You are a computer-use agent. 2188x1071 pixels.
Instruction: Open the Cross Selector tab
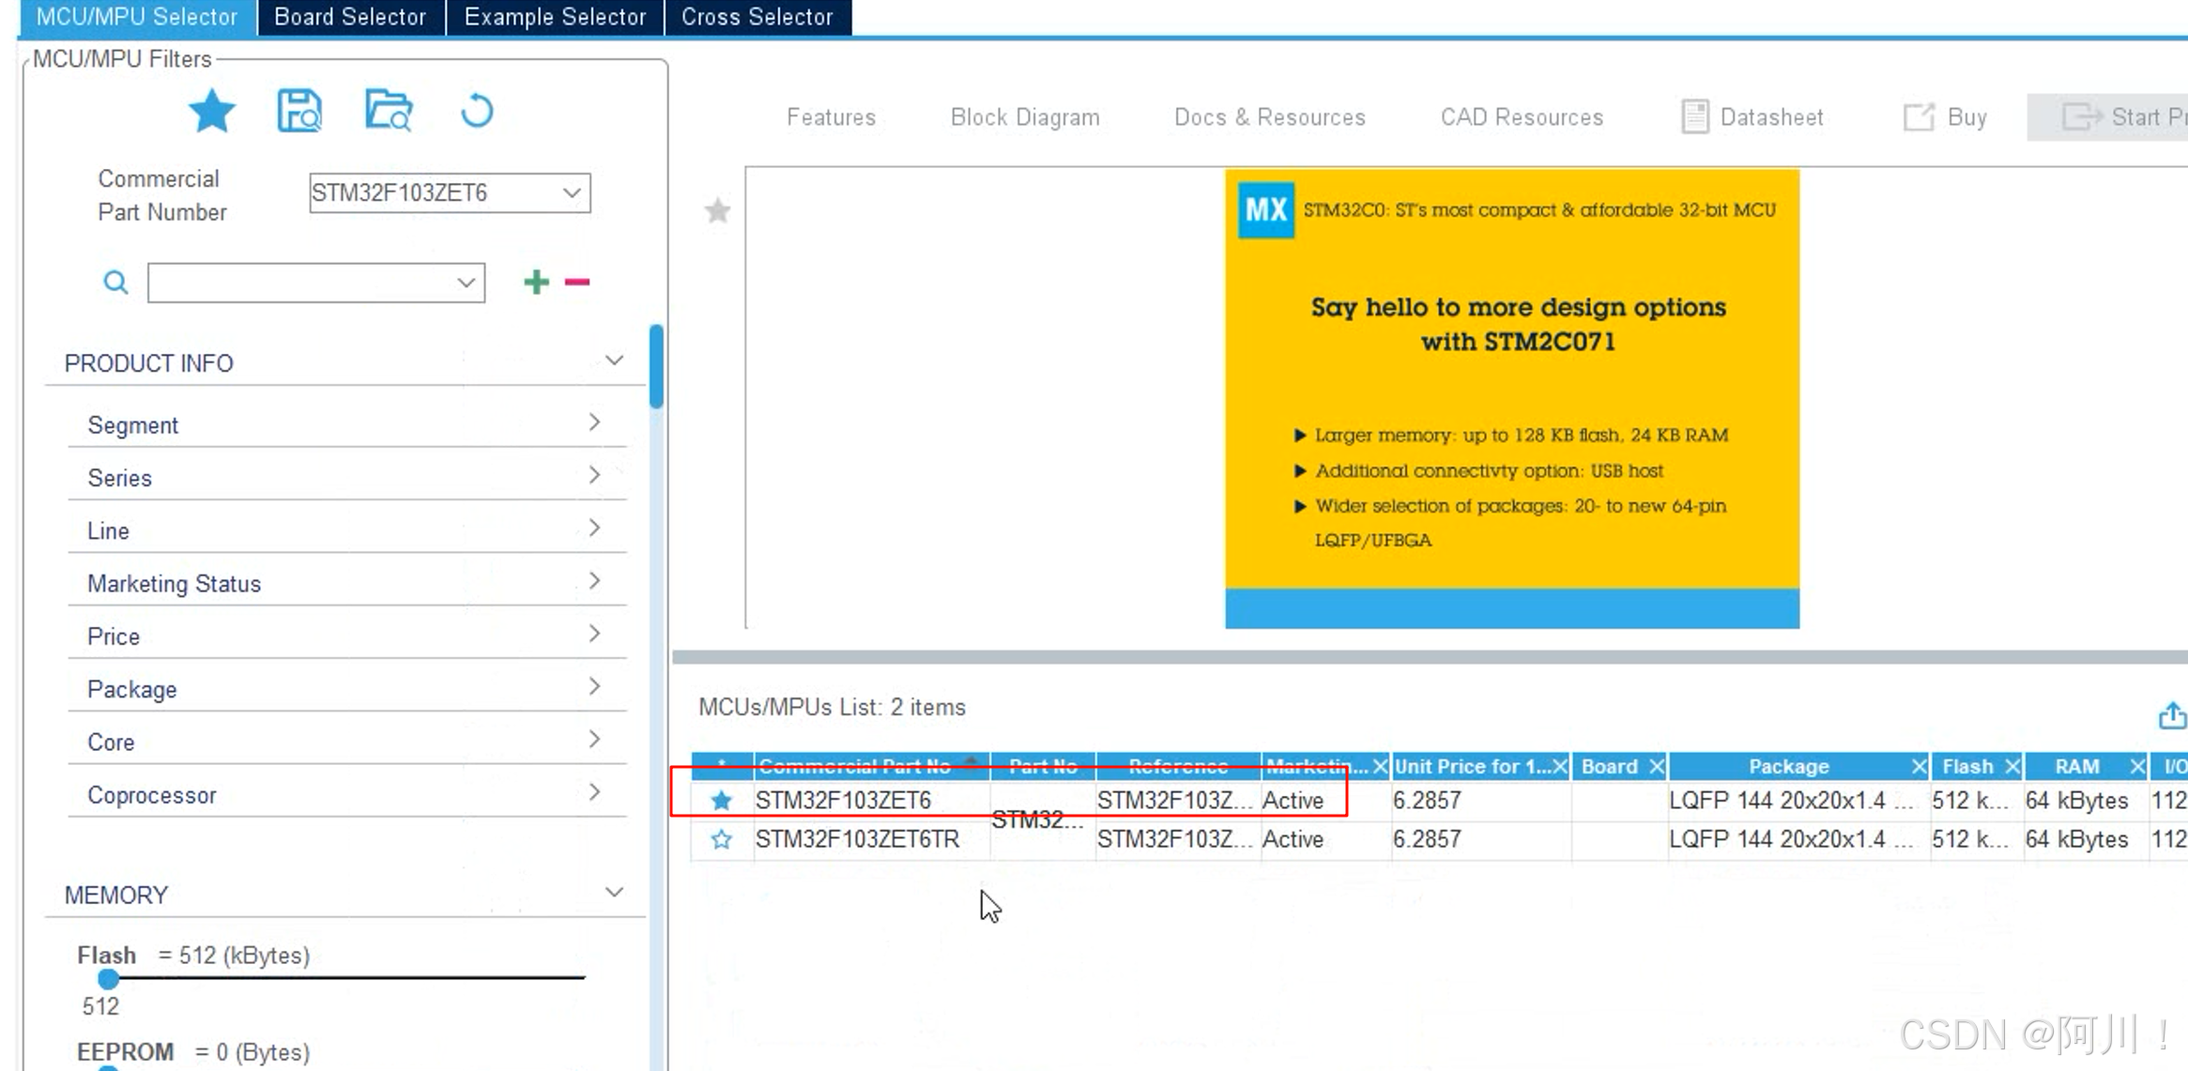(757, 17)
